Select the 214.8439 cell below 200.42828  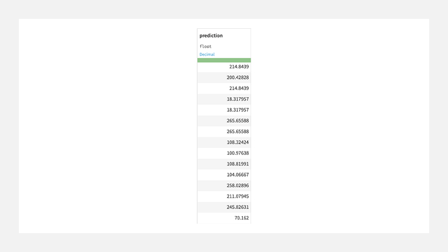224,88
